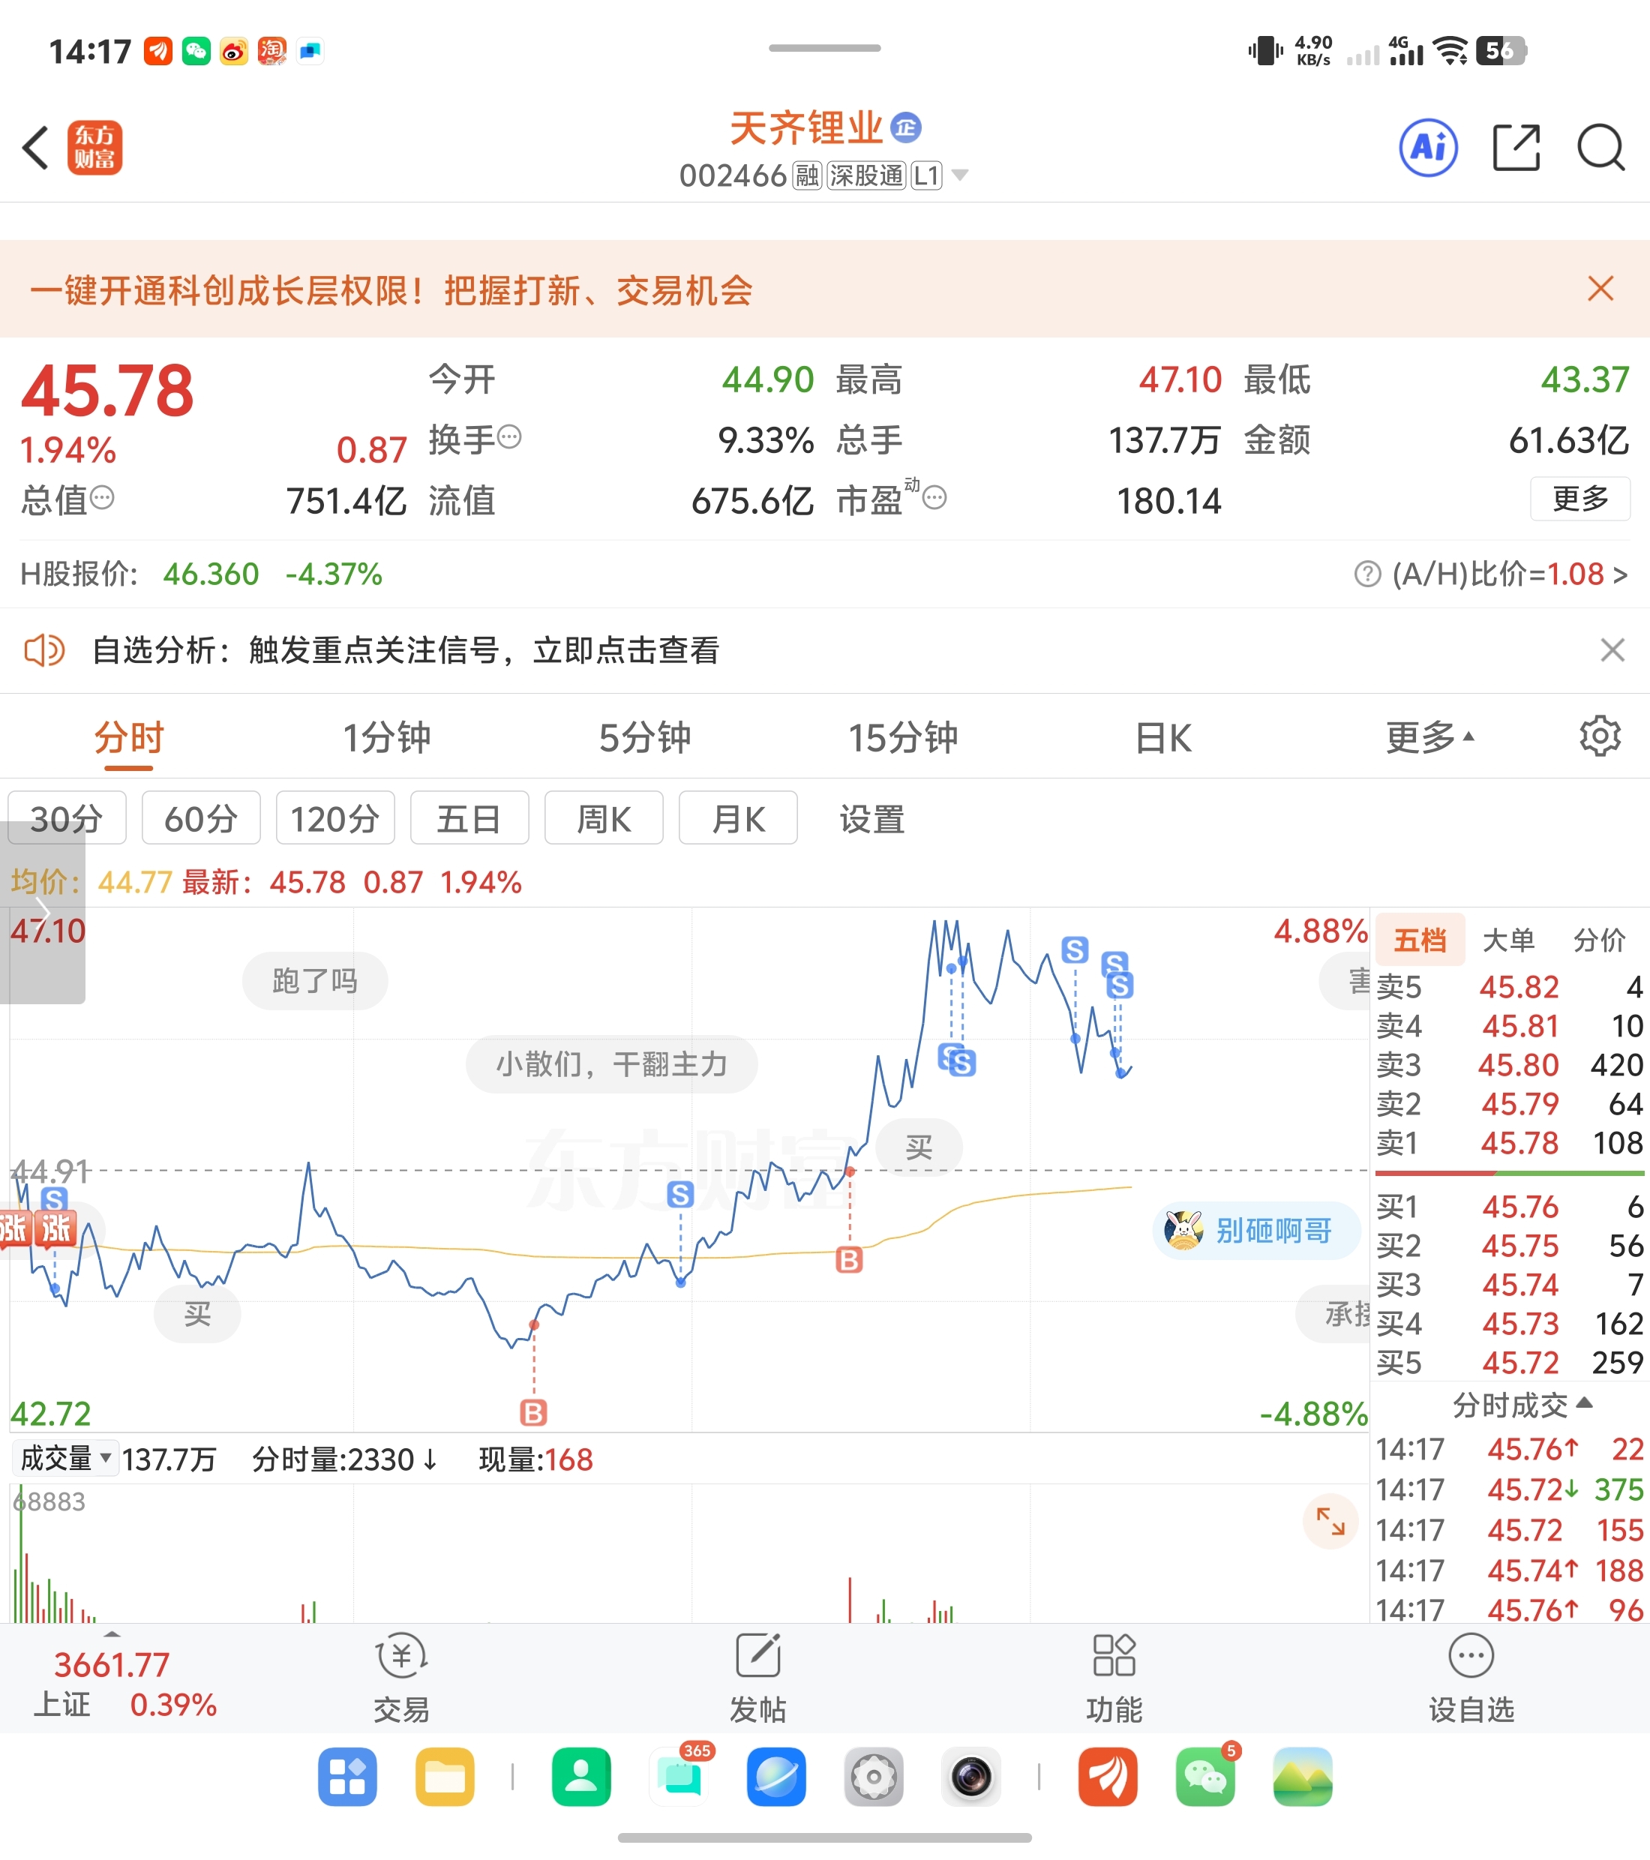Select the 五档 order book tab
Screen dimensions: 1650x1860
(x=1420, y=939)
